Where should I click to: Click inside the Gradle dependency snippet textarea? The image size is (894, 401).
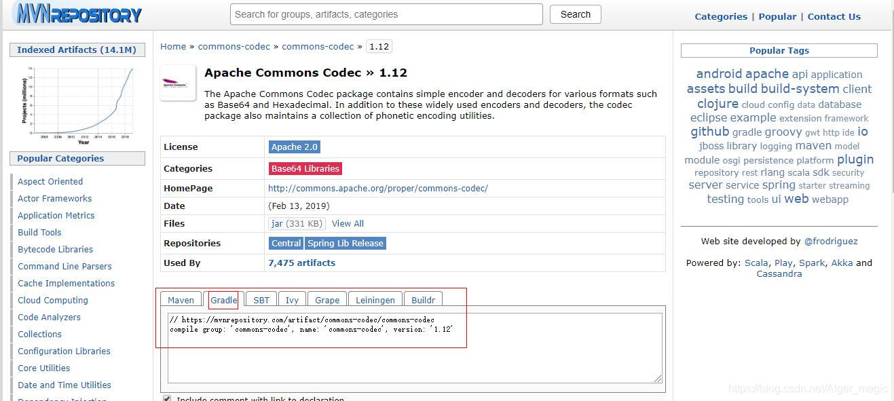415,348
